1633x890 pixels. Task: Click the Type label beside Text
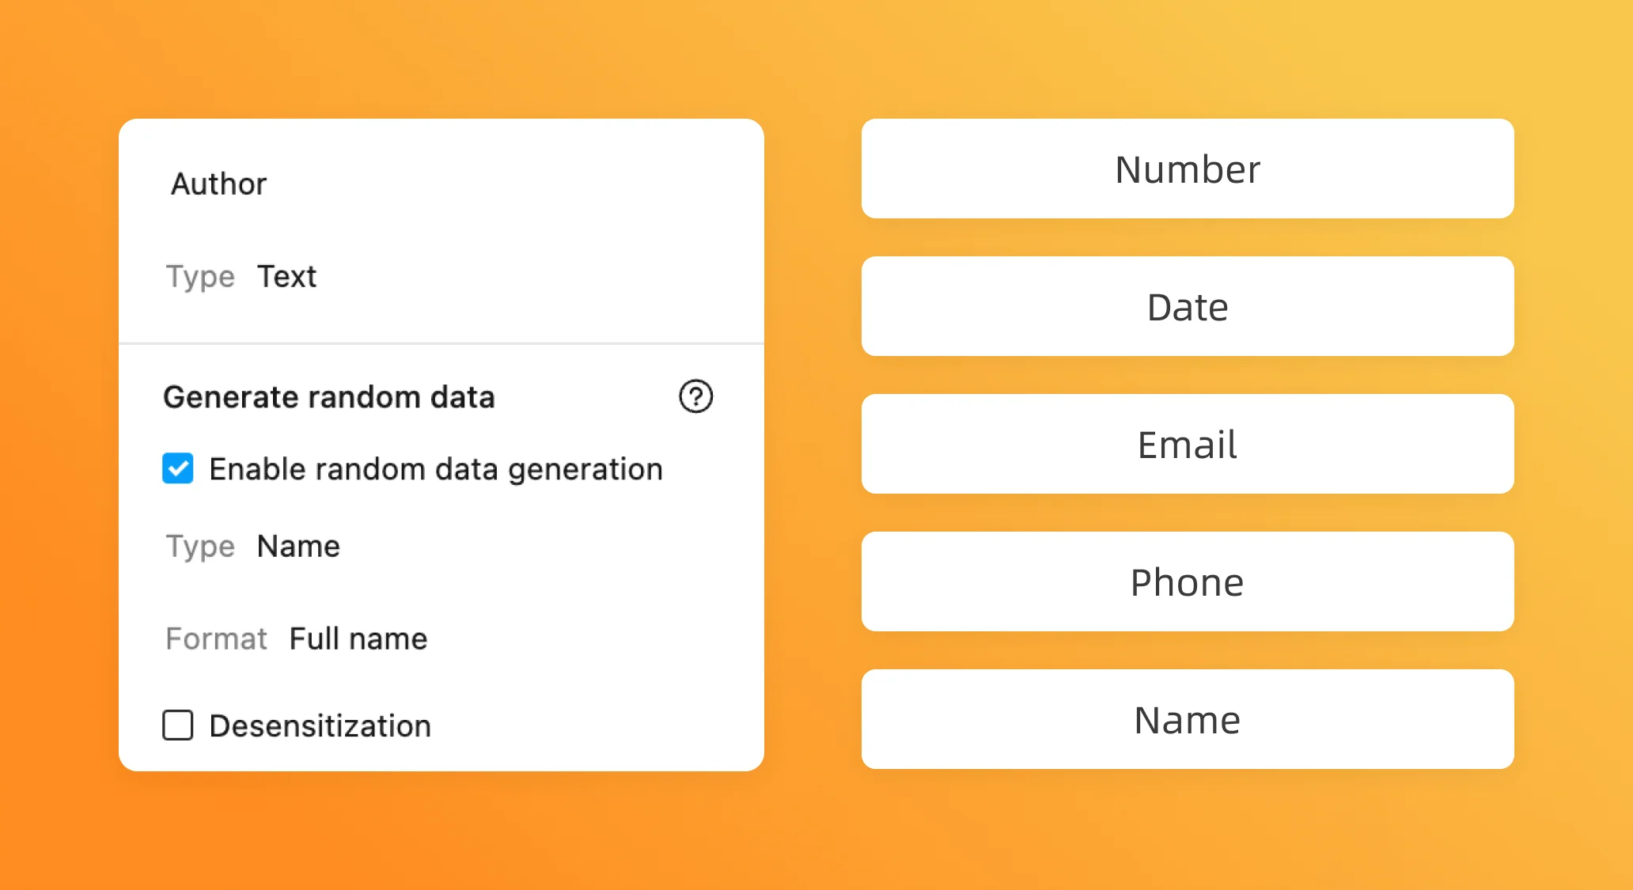(x=200, y=276)
